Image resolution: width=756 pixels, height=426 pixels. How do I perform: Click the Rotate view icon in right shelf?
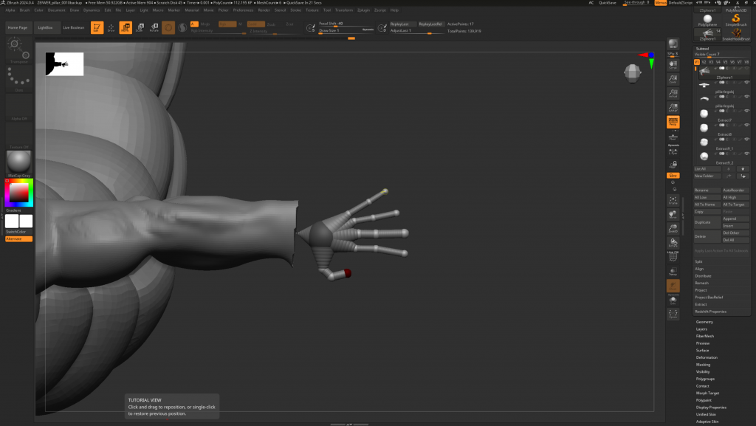coord(673,243)
